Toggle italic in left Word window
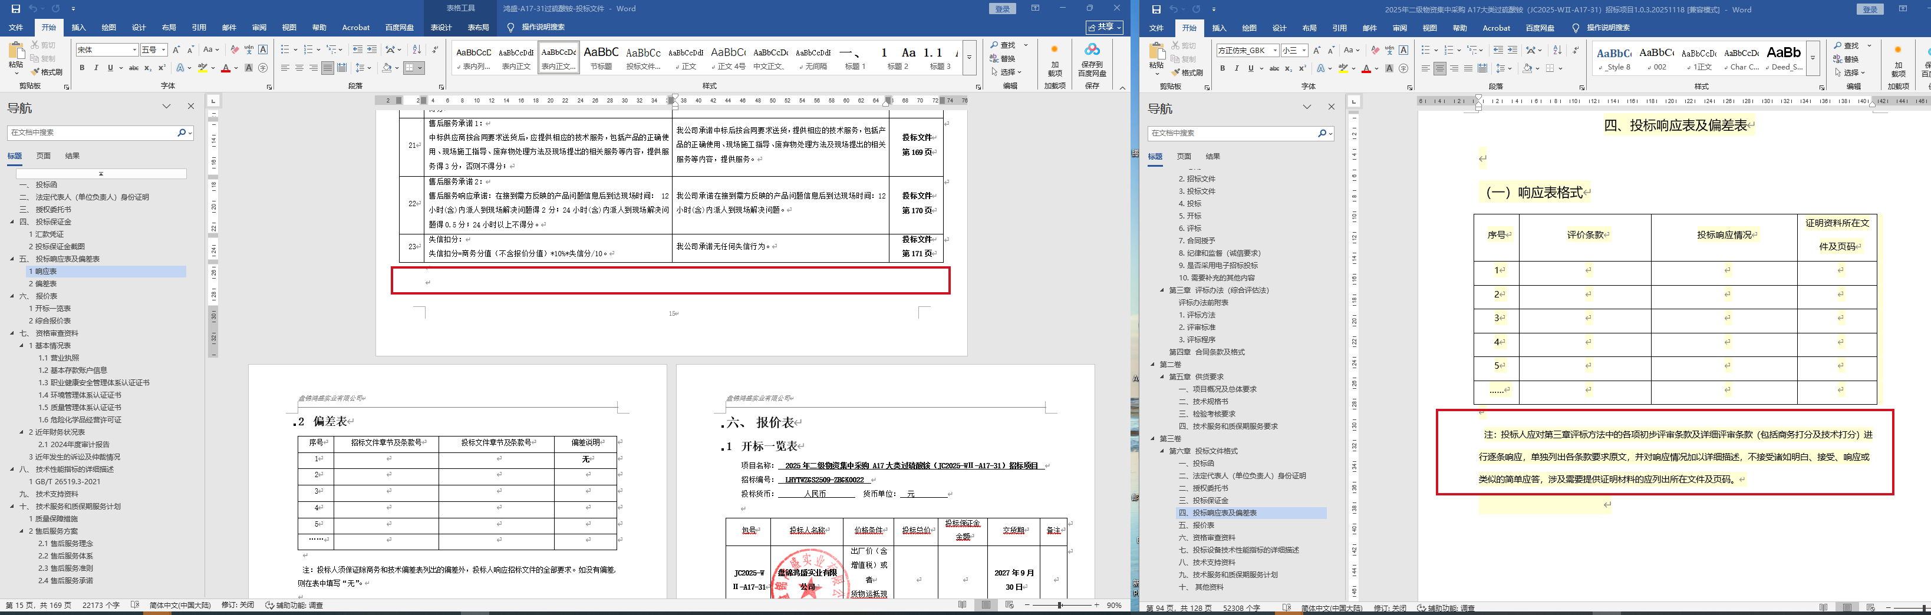The width and height of the screenshot is (1931, 615). click(x=96, y=68)
